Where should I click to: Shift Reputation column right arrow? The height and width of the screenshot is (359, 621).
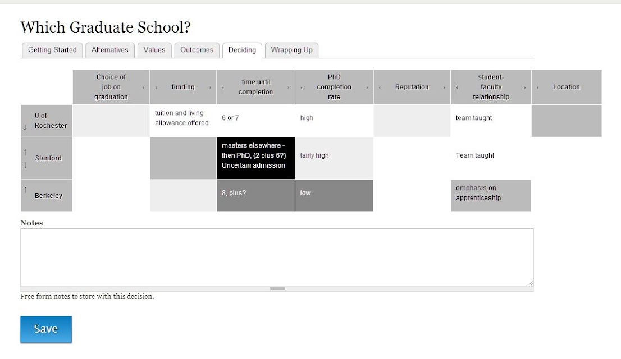click(x=444, y=88)
